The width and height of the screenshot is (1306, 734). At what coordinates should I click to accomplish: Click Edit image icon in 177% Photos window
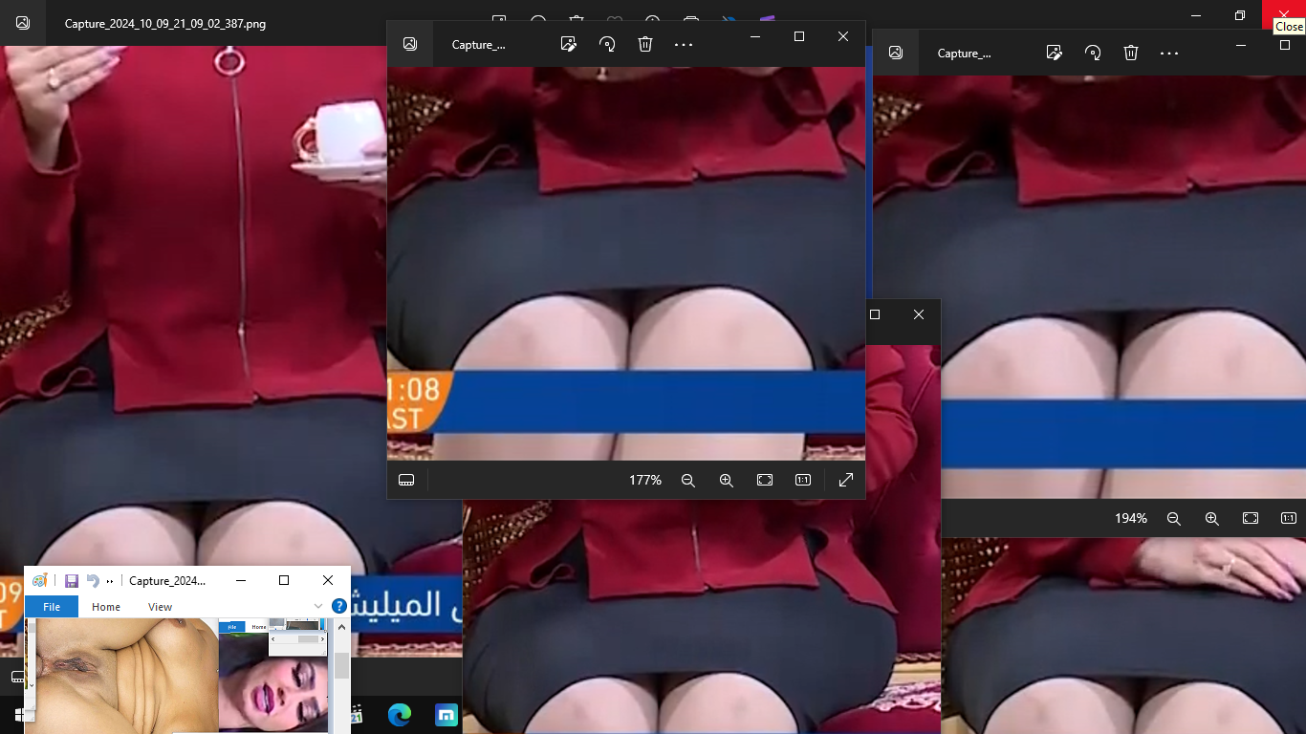(569, 44)
